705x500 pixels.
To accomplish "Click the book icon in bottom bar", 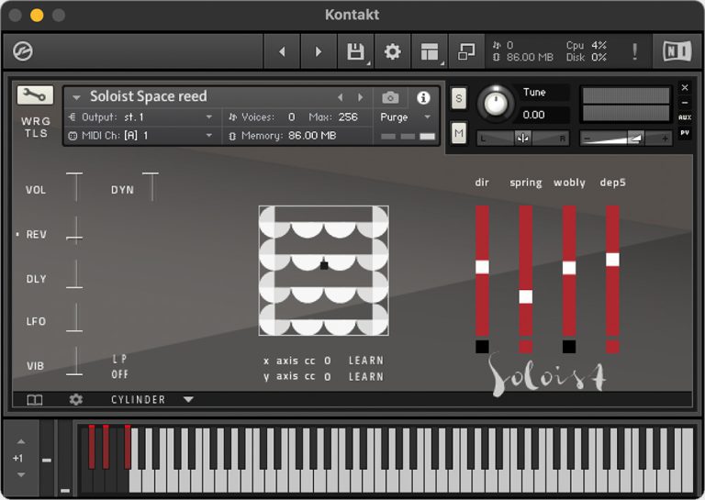I will click(35, 400).
